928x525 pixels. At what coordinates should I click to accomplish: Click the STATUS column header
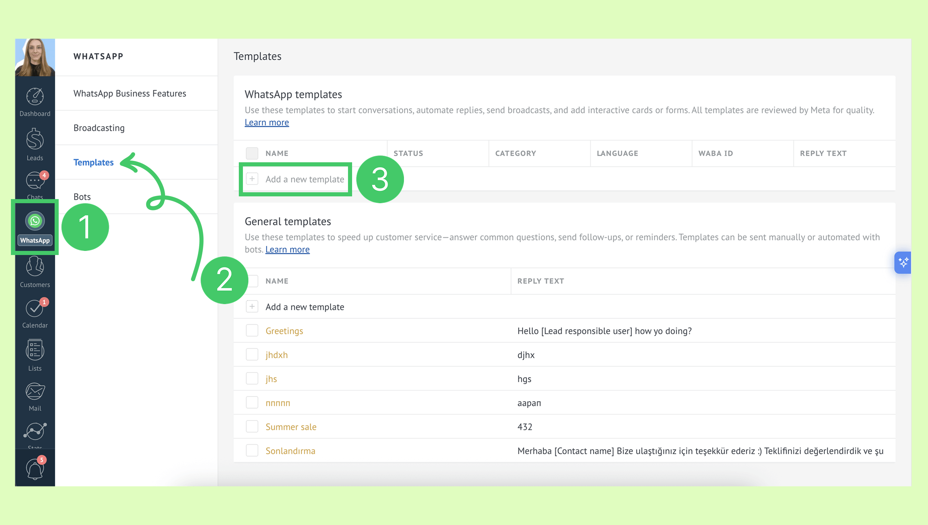(x=408, y=153)
